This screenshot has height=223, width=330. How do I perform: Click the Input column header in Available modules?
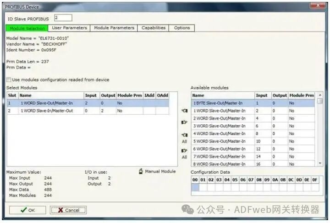[263, 95]
